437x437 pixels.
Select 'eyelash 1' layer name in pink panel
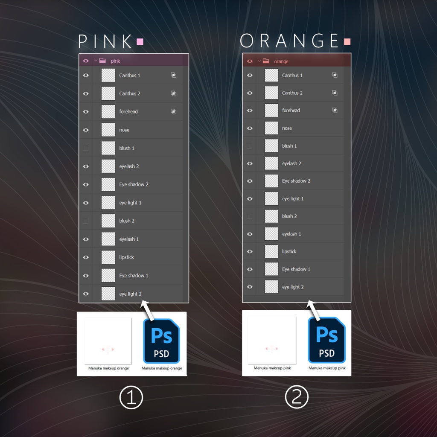129,239
